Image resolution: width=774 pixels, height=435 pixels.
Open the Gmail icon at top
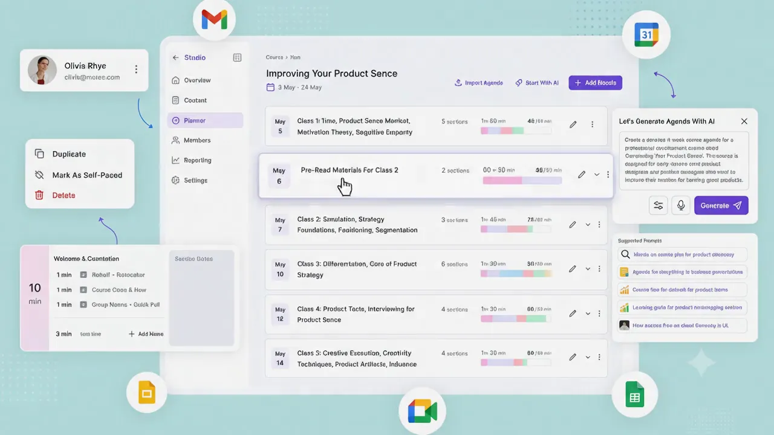tap(214, 21)
